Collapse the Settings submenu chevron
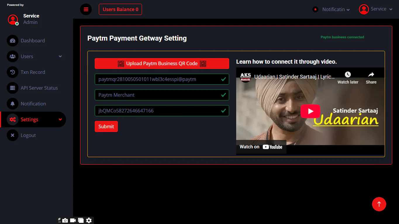399x224 pixels. click(x=60, y=119)
